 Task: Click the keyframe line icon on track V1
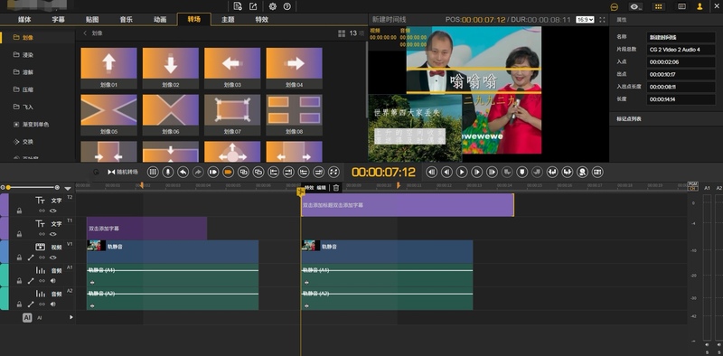pos(31,258)
